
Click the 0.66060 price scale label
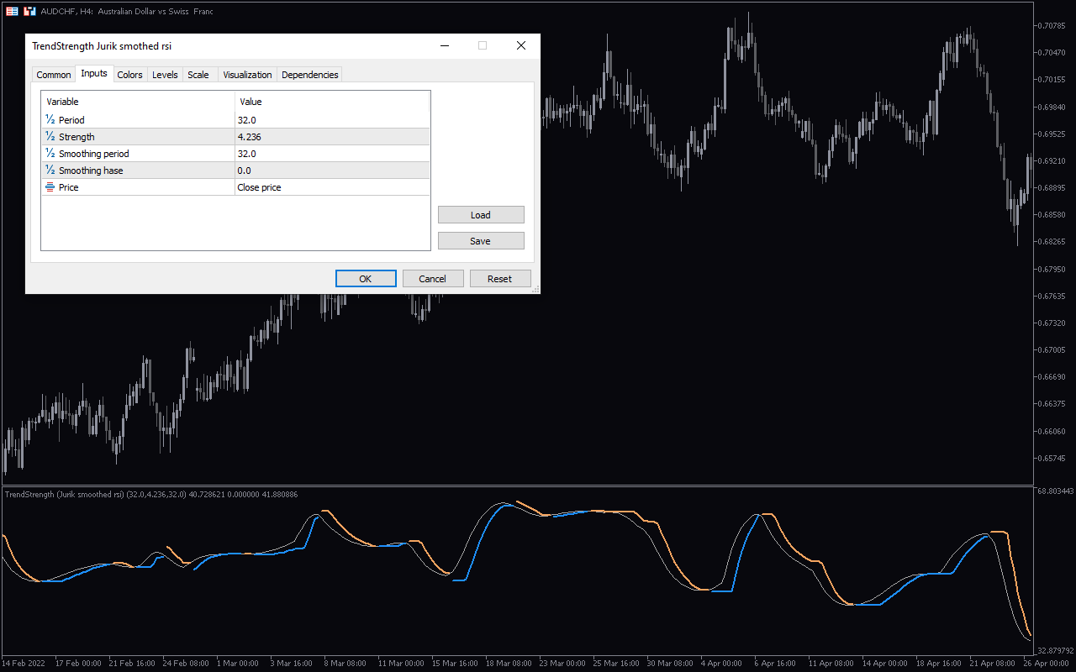coord(1053,431)
